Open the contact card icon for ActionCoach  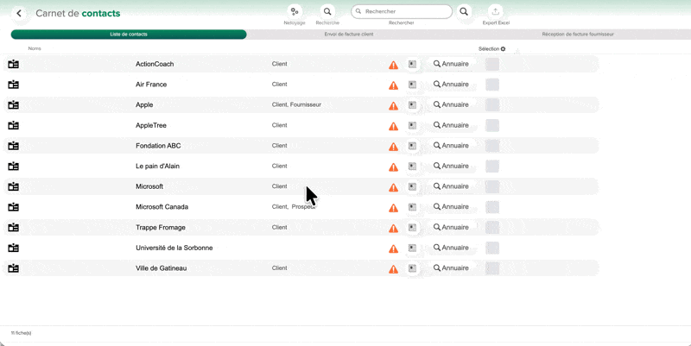[14, 64]
